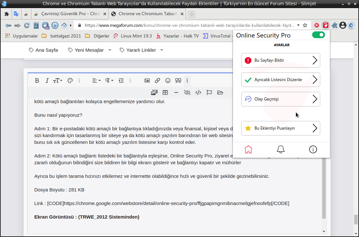Open more text options after palette

[x=79, y=81]
